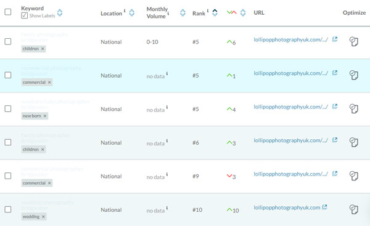
Task: Open lollipopphotographyuk.com link in new born row
Action: click(x=290, y=107)
